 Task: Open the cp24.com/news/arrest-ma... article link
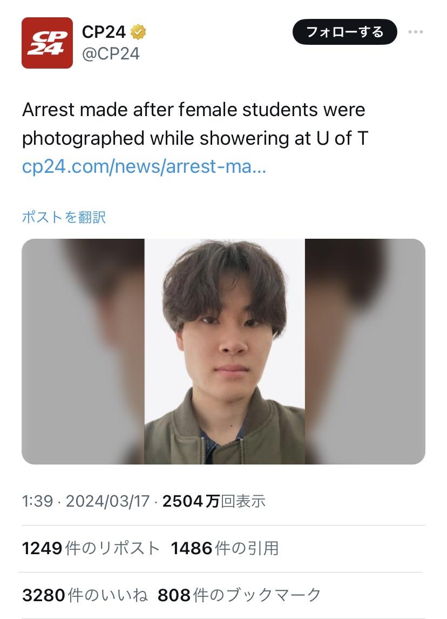[144, 166]
